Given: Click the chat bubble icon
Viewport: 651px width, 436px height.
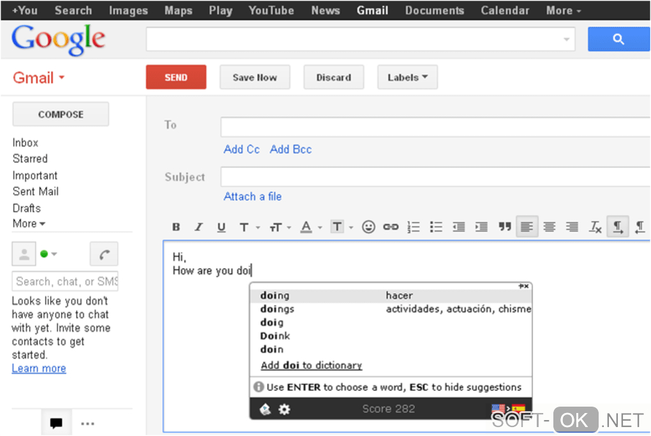Looking at the screenshot, I should 56,423.
